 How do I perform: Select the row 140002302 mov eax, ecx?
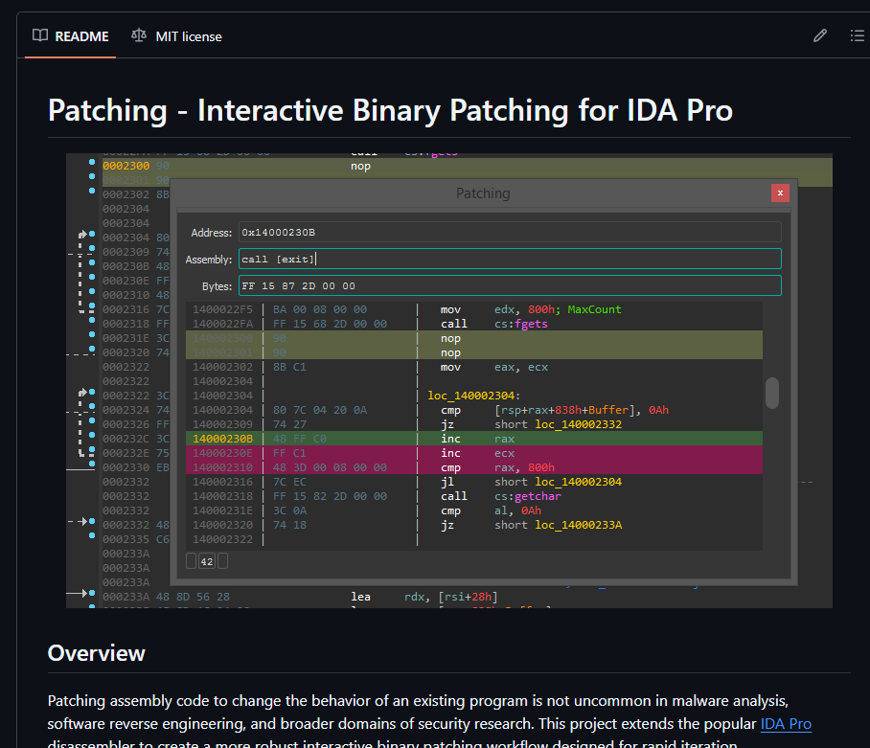click(x=474, y=367)
